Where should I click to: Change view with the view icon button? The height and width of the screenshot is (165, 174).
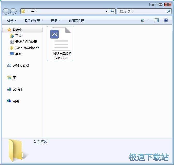pos(142,20)
